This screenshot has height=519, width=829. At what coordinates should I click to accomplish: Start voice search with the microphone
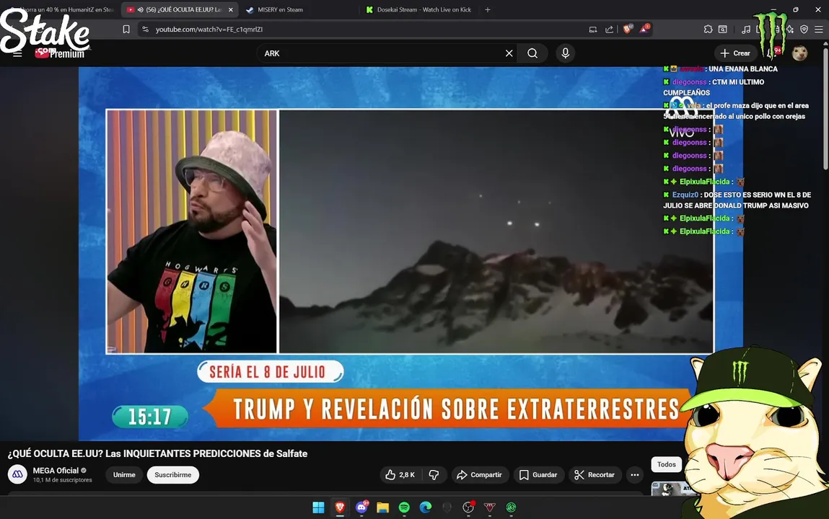[565, 53]
